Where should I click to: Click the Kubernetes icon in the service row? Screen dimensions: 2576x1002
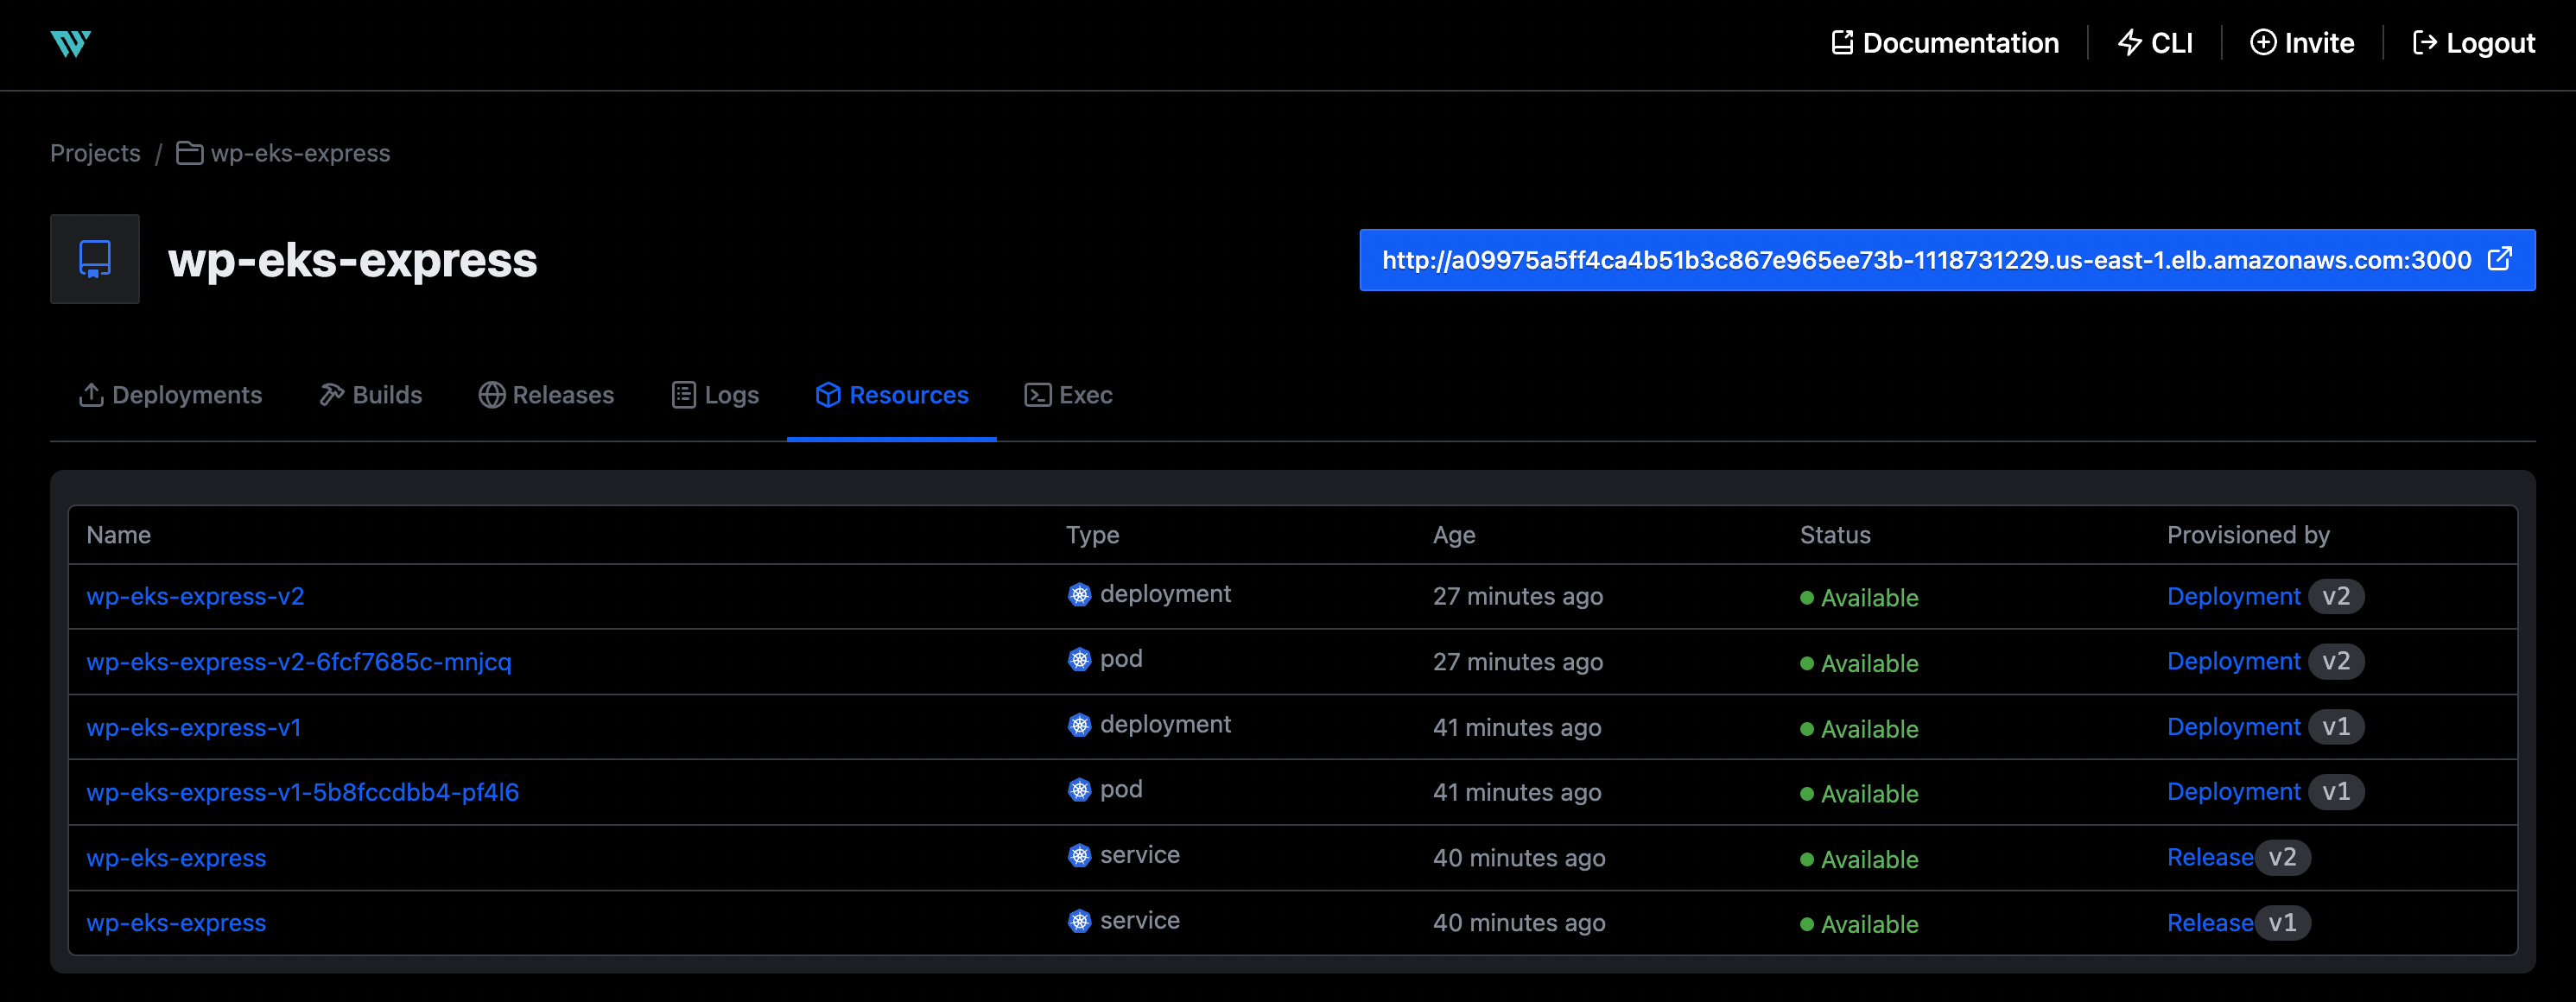tap(1079, 855)
